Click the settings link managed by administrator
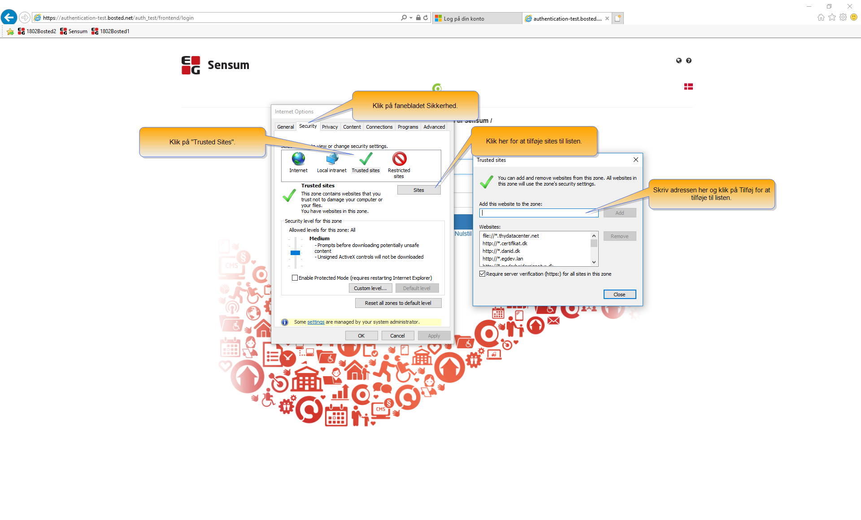This screenshot has width=861, height=520. click(x=316, y=322)
